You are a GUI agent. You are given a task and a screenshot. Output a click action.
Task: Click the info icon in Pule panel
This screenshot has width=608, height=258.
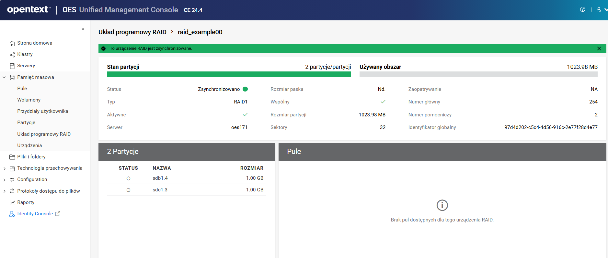442,205
